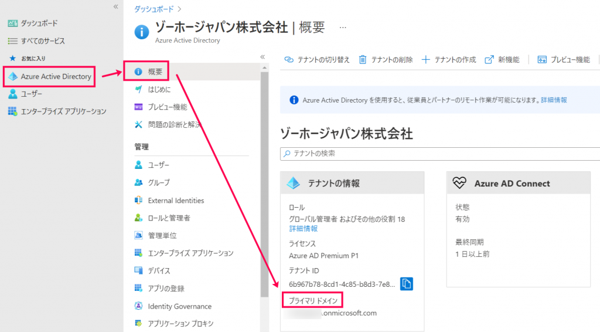Open エンタープライズ アプリケーション under 管理

point(190,253)
